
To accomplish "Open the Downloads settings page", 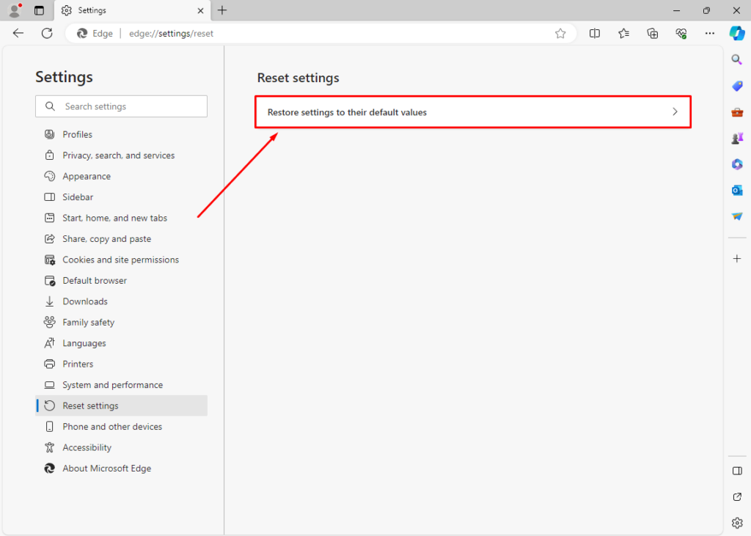I will pyautogui.click(x=84, y=301).
